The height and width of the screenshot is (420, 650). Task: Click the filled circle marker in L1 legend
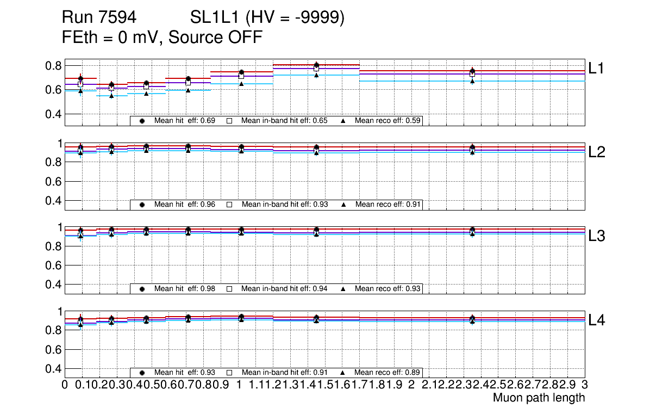tap(142, 121)
